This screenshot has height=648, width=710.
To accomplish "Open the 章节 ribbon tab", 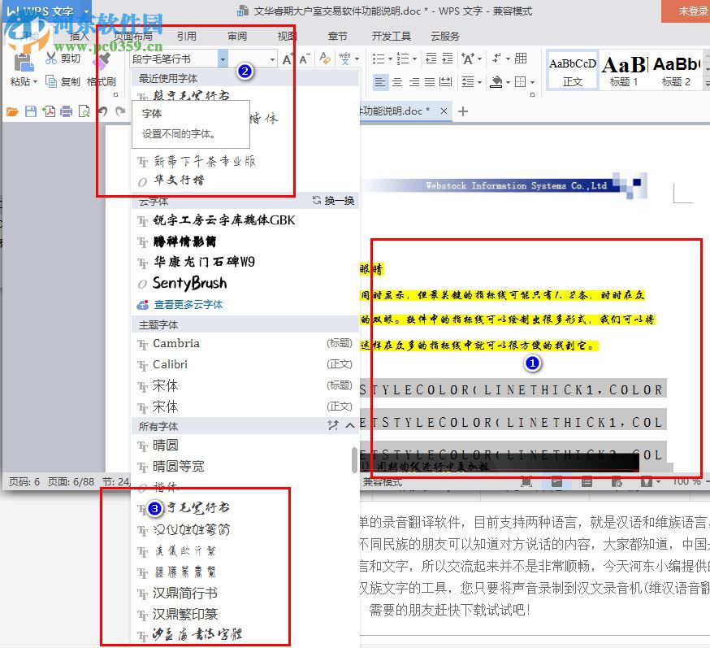I will click(337, 36).
